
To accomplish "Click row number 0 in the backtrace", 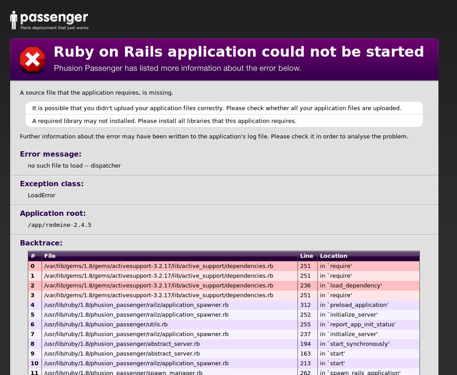I will point(32,266).
